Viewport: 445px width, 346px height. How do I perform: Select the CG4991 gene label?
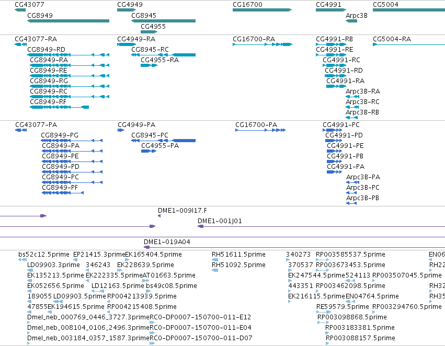328,5
